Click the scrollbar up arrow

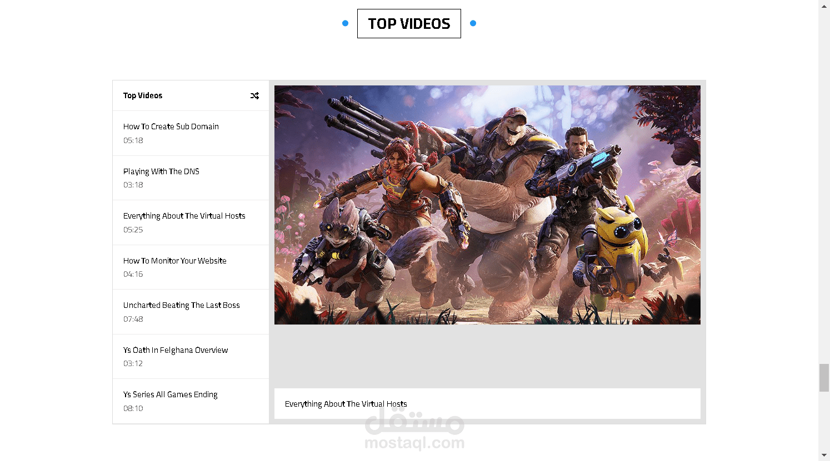824,5
